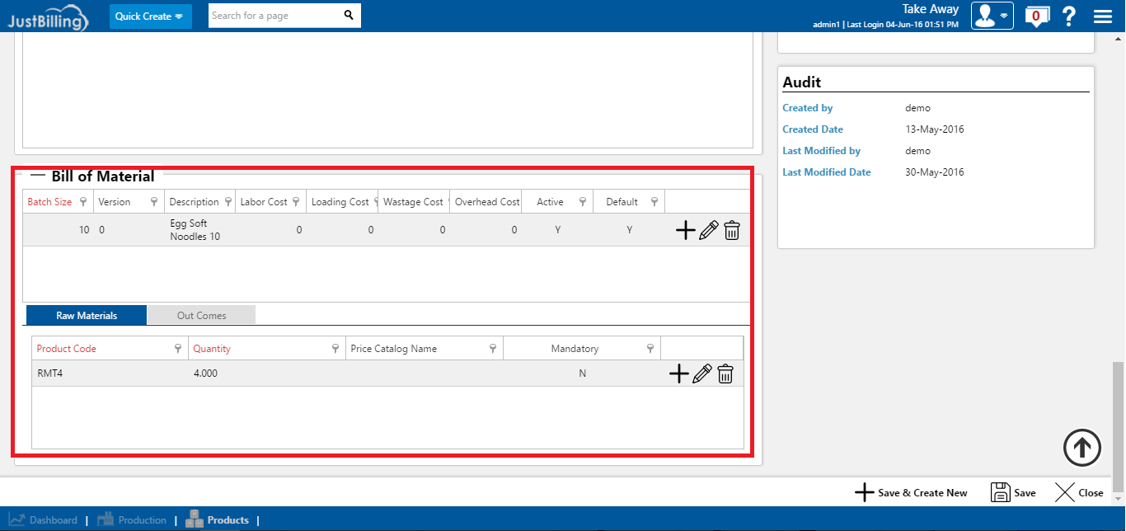This screenshot has width=1126, height=531.
Task: Click the Audit panel heading
Action: [802, 82]
